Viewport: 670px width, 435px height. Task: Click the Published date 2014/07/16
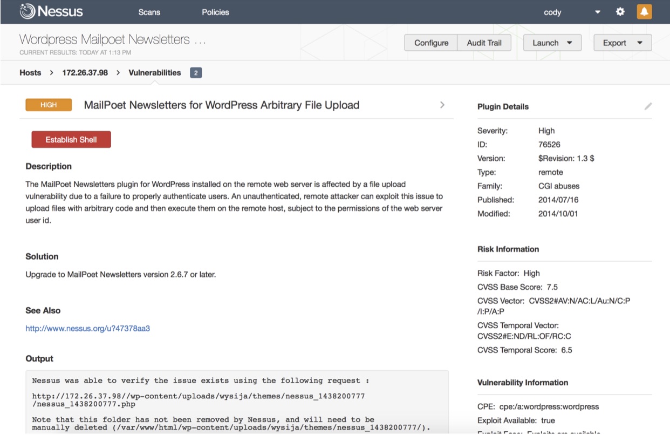558,200
